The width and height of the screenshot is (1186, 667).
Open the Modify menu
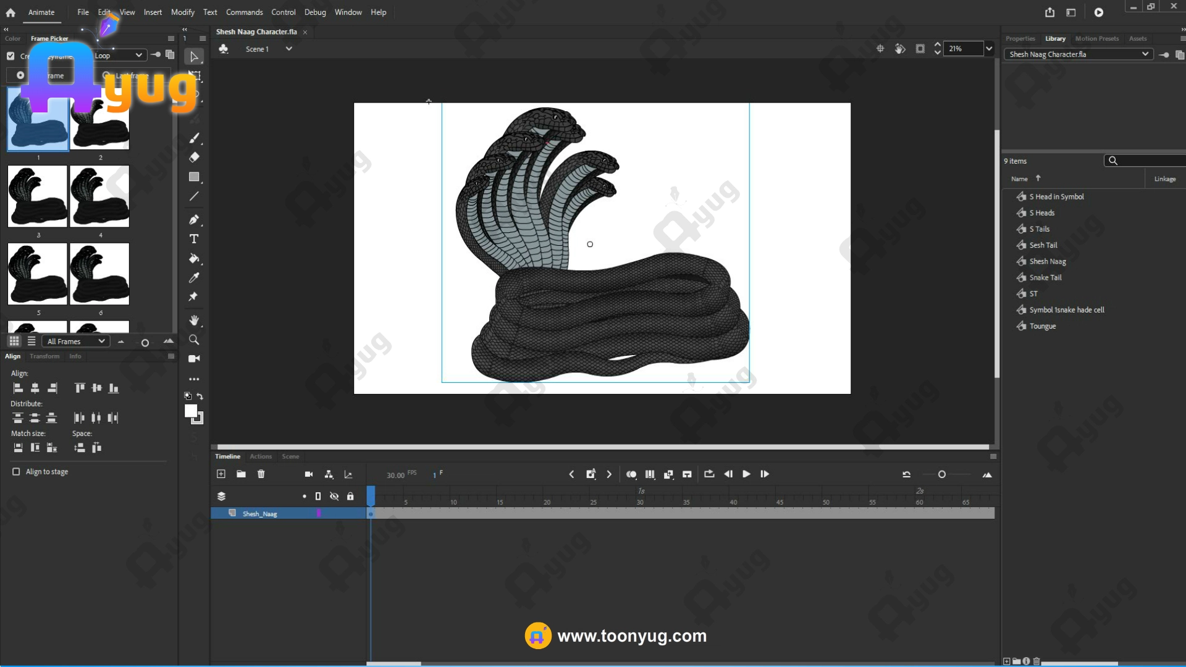click(182, 12)
